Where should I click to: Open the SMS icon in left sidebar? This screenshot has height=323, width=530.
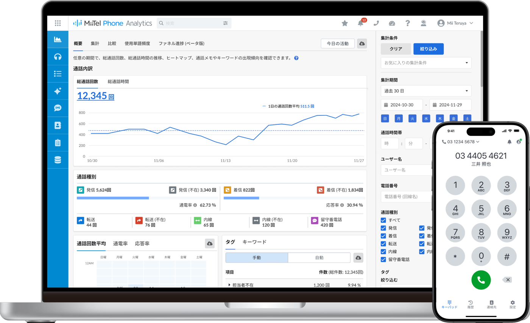coord(58,108)
